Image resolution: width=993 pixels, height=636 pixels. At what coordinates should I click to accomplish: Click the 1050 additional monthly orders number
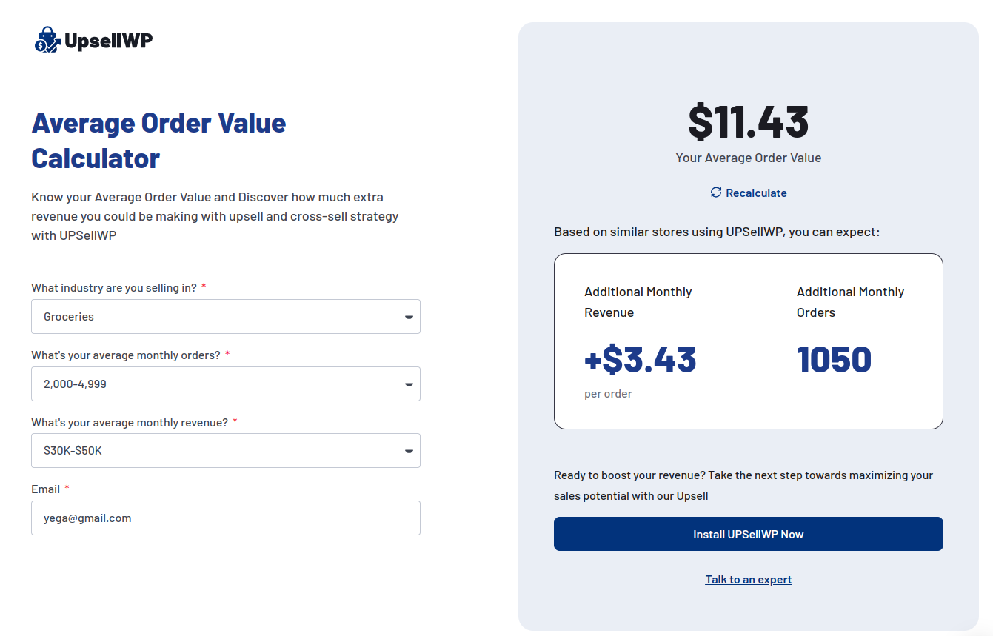tap(834, 360)
